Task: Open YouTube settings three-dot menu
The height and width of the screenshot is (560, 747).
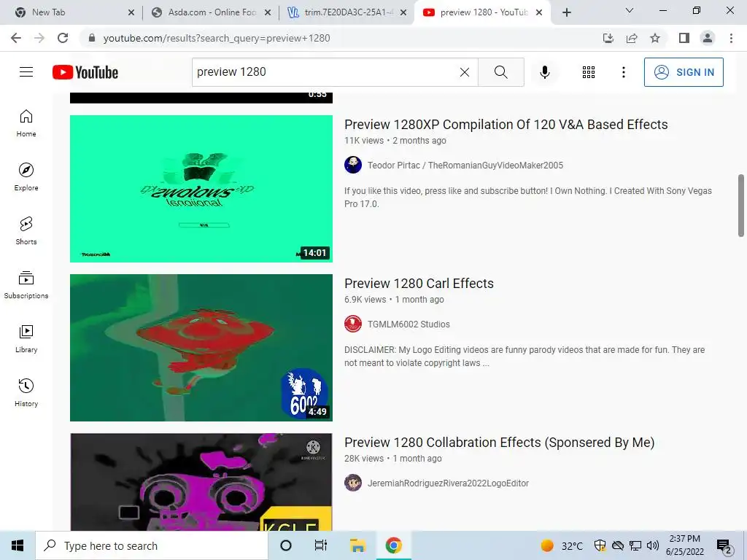Action: tap(623, 72)
